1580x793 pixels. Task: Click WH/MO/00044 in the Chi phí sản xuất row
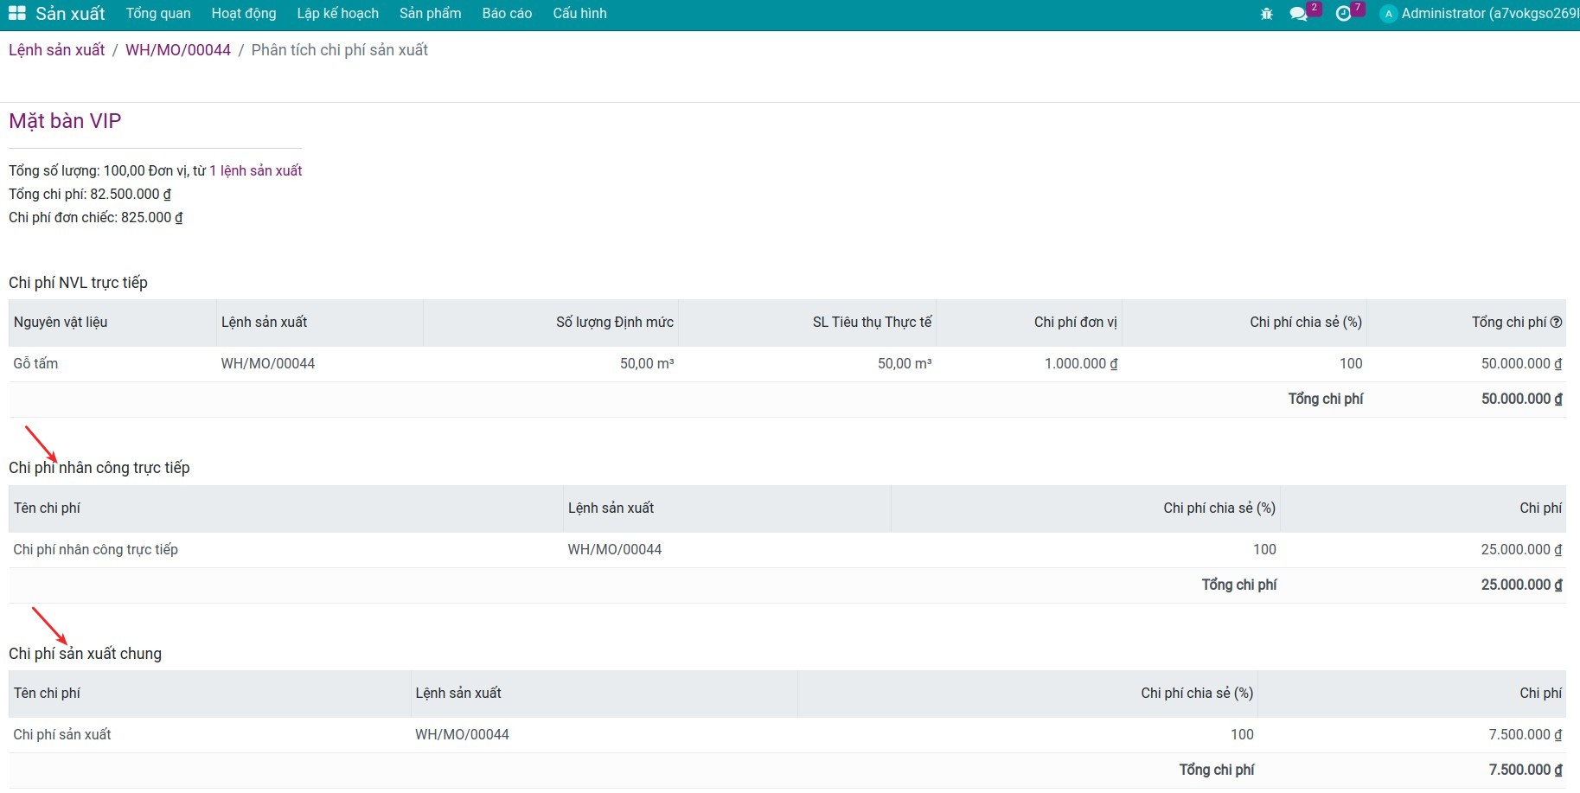point(462,735)
